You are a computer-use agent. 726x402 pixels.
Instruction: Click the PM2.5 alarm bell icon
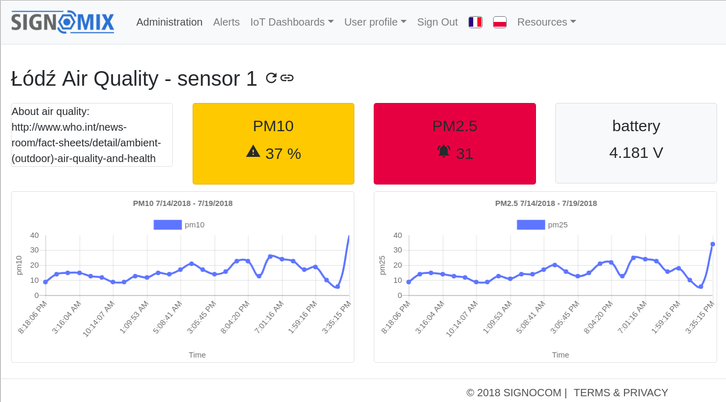tap(444, 152)
